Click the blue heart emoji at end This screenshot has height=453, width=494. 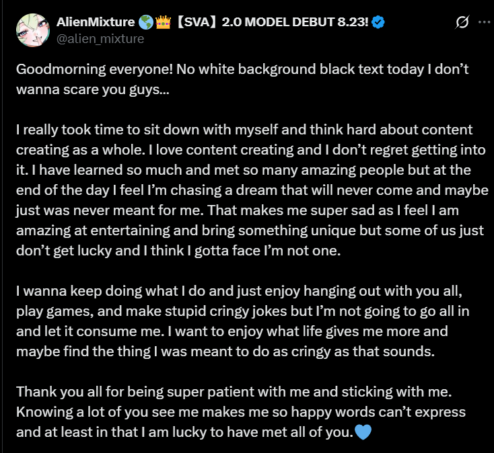(x=362, y=432)
